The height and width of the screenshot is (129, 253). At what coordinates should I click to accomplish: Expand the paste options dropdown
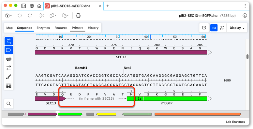[x=65, y=16]
